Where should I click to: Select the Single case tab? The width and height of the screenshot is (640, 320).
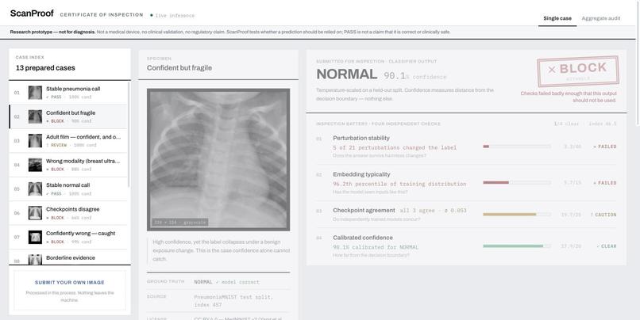pos(557,18)
